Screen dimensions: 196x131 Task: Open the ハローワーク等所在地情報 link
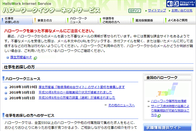coord(169,101)
